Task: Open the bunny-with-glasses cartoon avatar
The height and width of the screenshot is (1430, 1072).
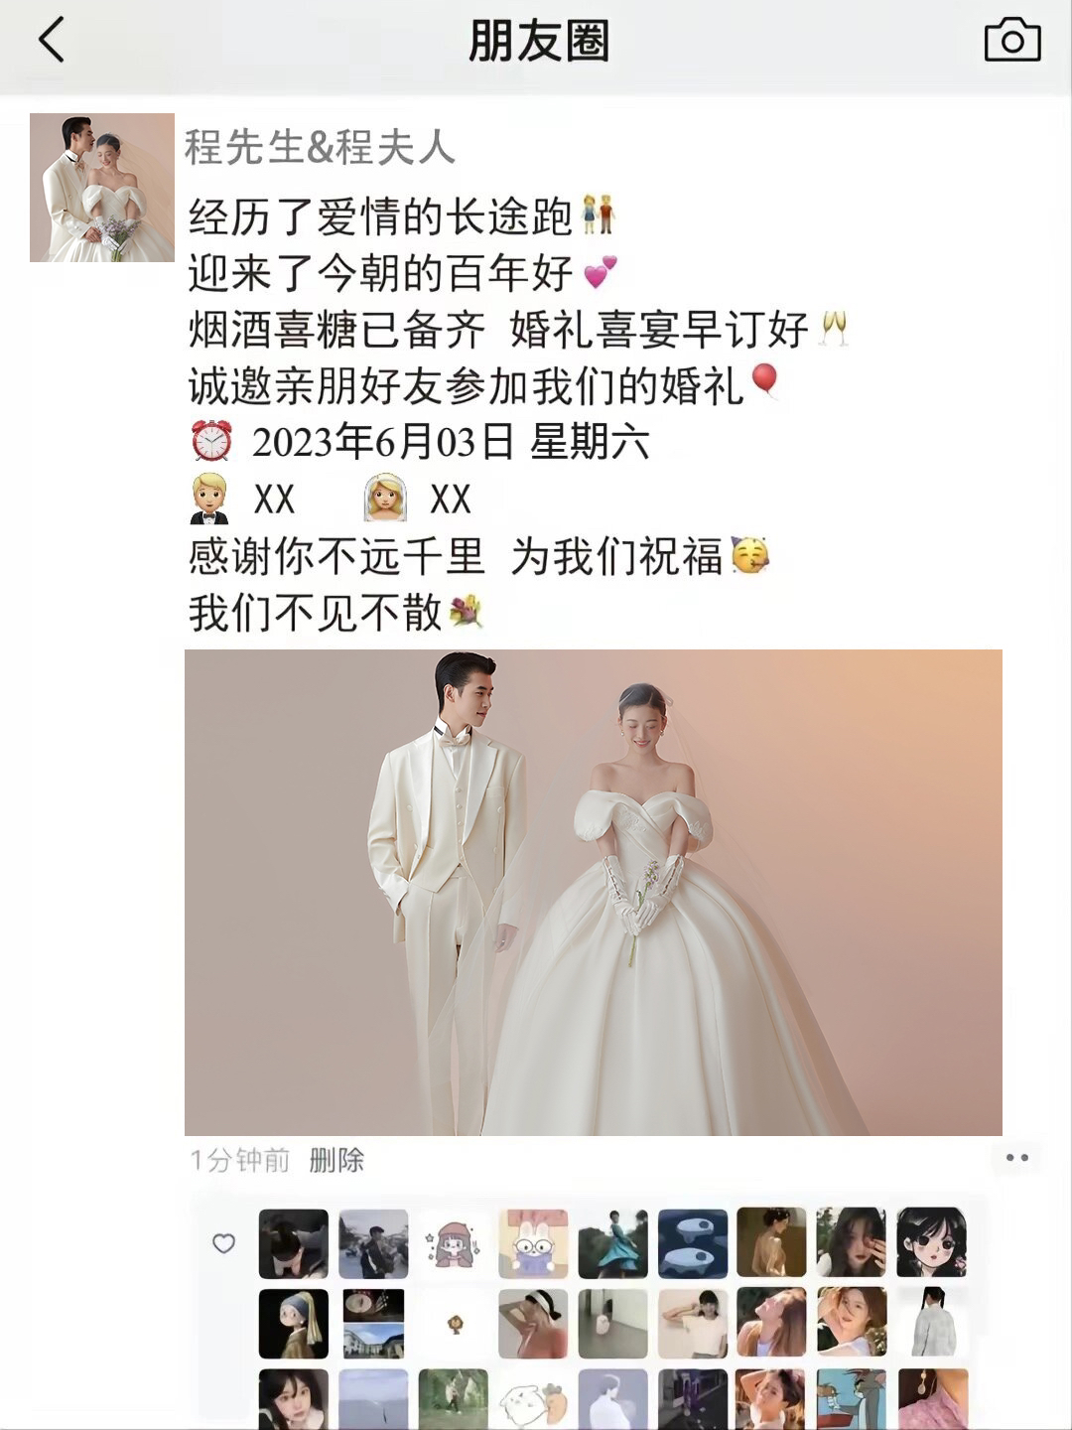Action: [x=533, y=1243]
